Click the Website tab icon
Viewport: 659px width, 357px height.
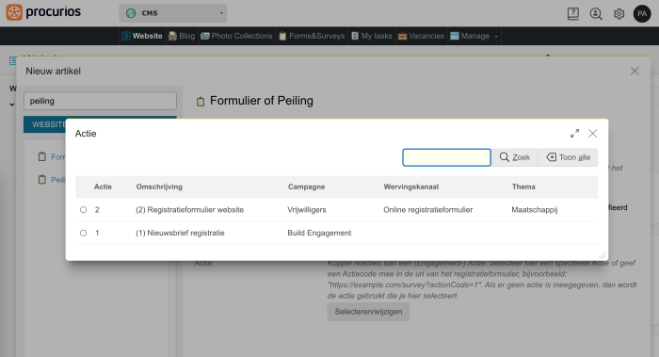[126, 36]
